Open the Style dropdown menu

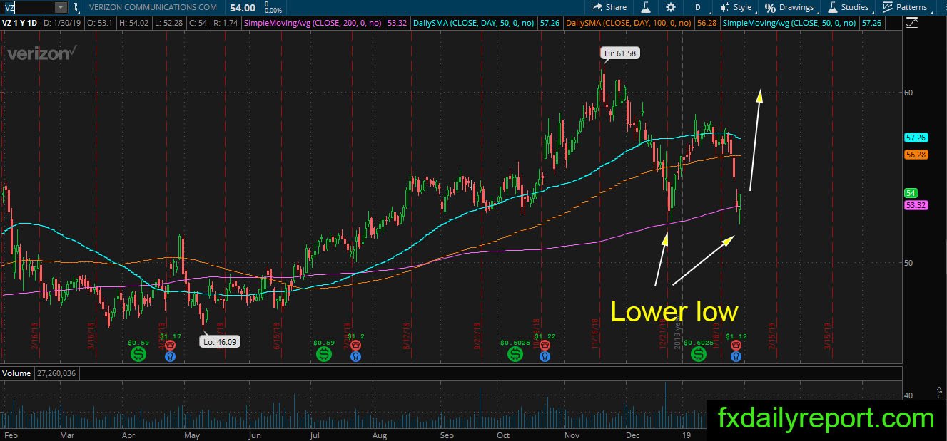(x=735, y=7)
